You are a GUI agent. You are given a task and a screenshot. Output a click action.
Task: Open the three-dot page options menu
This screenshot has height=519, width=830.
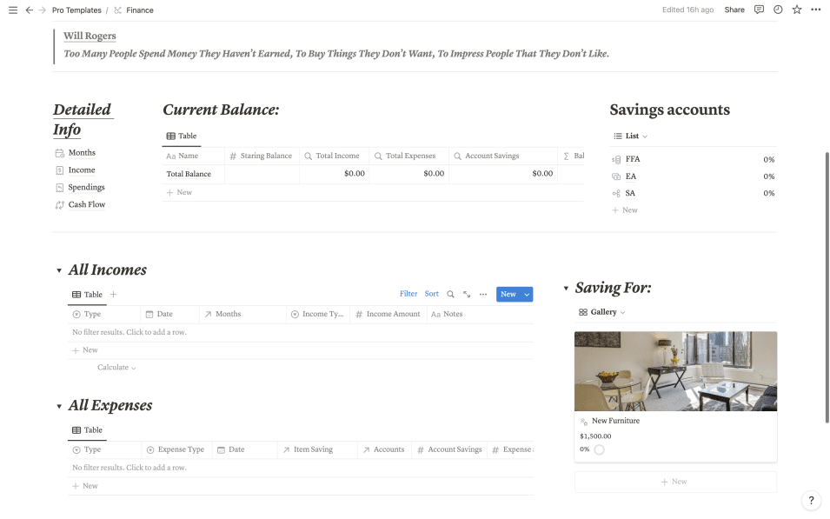(816, 10)
